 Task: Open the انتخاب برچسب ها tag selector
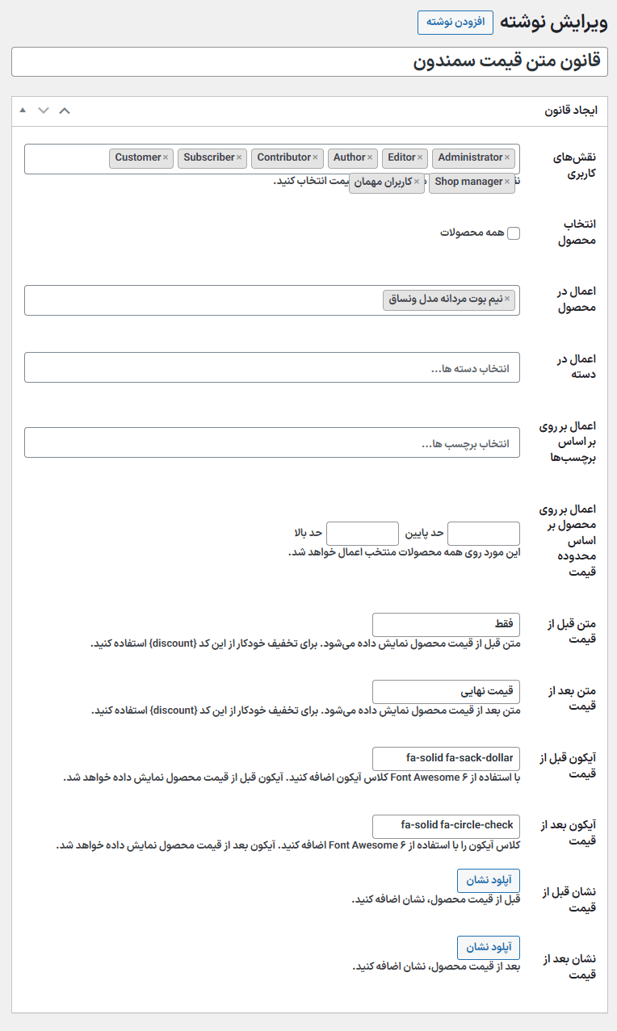pos(272,443)
